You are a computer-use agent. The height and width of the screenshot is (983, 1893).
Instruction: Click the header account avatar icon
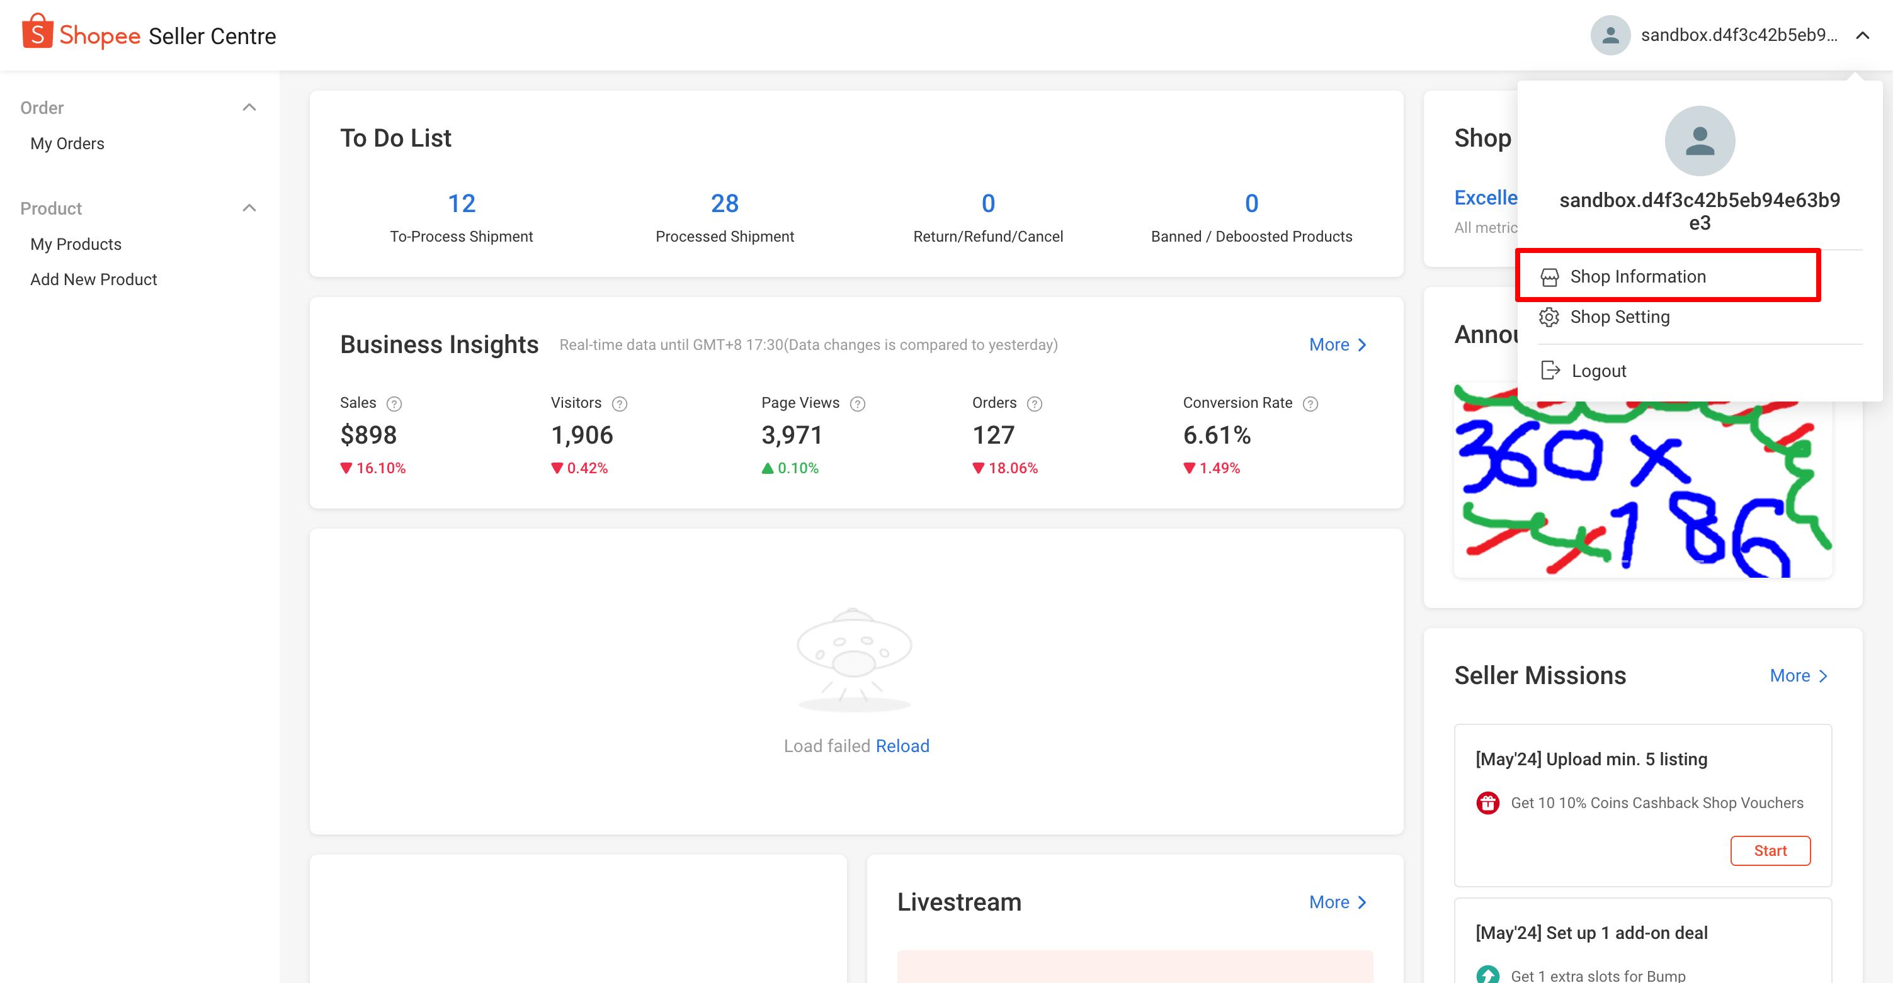pyautogui.click(x=1610, y=35)
